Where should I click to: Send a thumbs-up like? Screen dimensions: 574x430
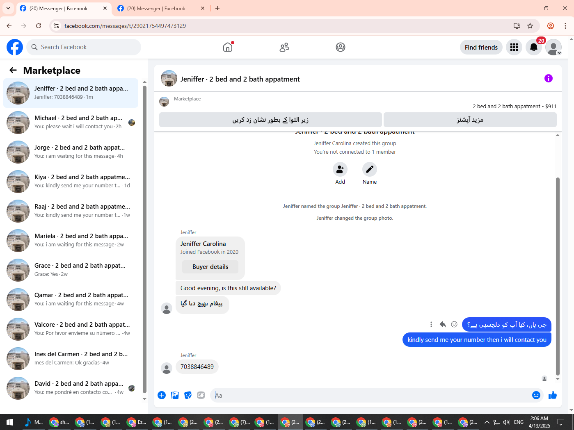point(553,395)
